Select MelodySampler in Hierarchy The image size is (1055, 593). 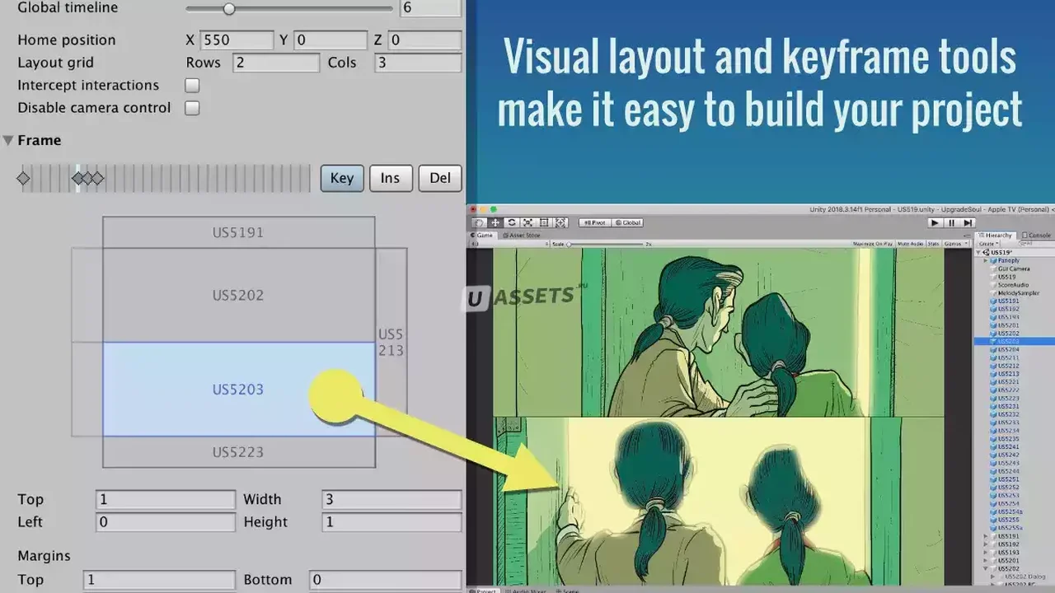1019,293
